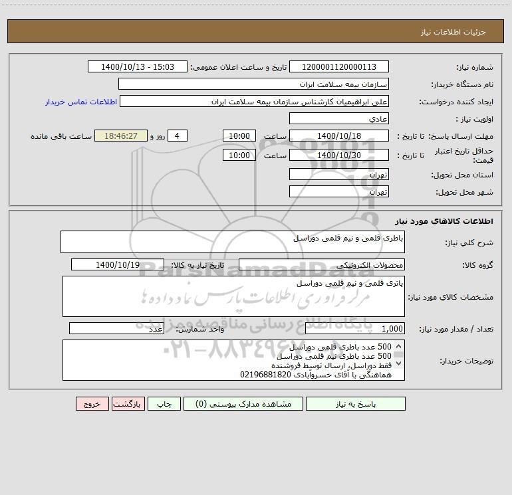The image size is (512, 495).
Task: Click the priority field 'عادی'
Action: [x=339, y=118]
